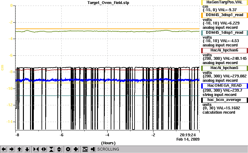Click the -10 y-axis tick label
This screenshot has height=153, width=248.
(10, 89)
